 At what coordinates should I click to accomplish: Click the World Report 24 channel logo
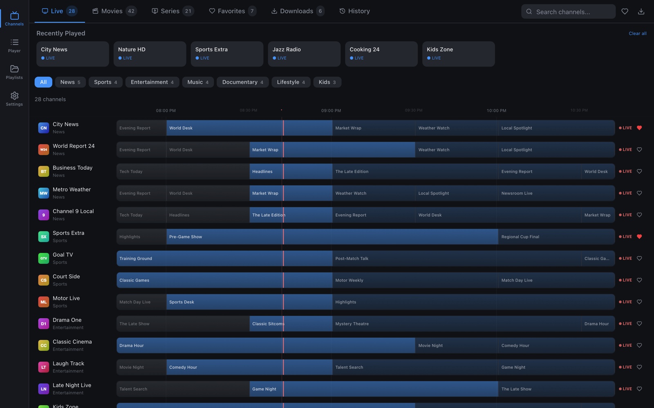pos(44,150)
